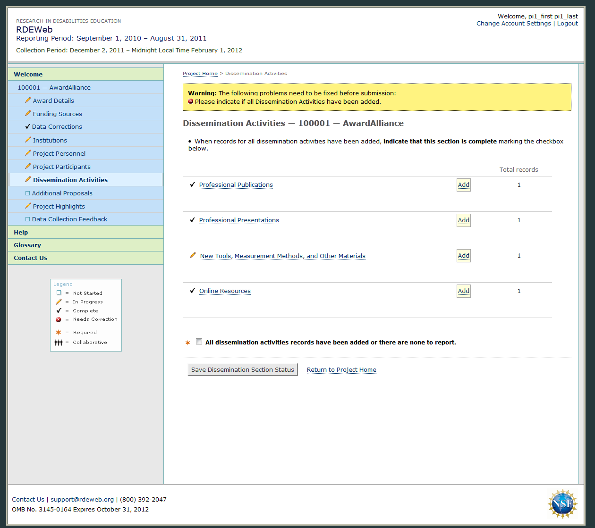Open the Online Resources link
This screenshot has width=595, height=528.
coord(225,291)
